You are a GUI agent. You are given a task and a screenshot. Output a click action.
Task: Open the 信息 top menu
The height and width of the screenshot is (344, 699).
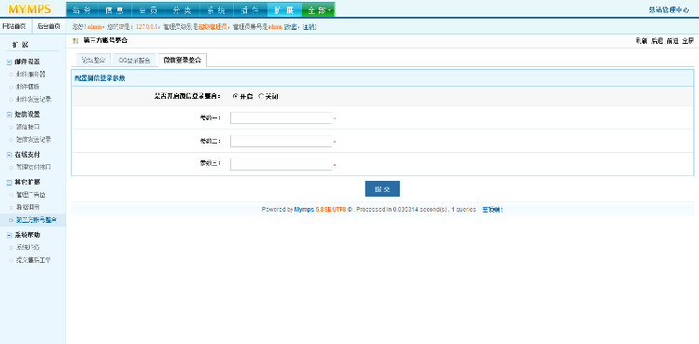pos(116,9)
